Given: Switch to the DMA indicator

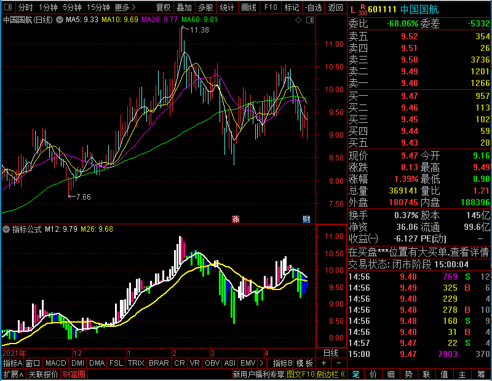Looking at the screenshot, I should (97, 363).
